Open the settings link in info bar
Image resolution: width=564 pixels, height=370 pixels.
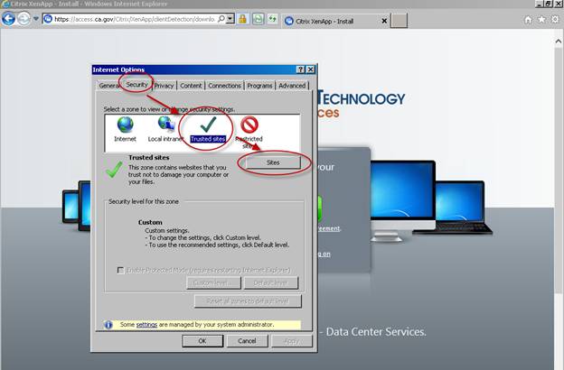point(146,325)
